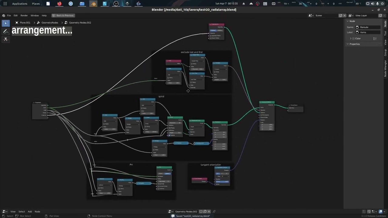The image size is (388, 218).
Task: Click the Reroute name field in the sidebar
Action: (367, 27)
